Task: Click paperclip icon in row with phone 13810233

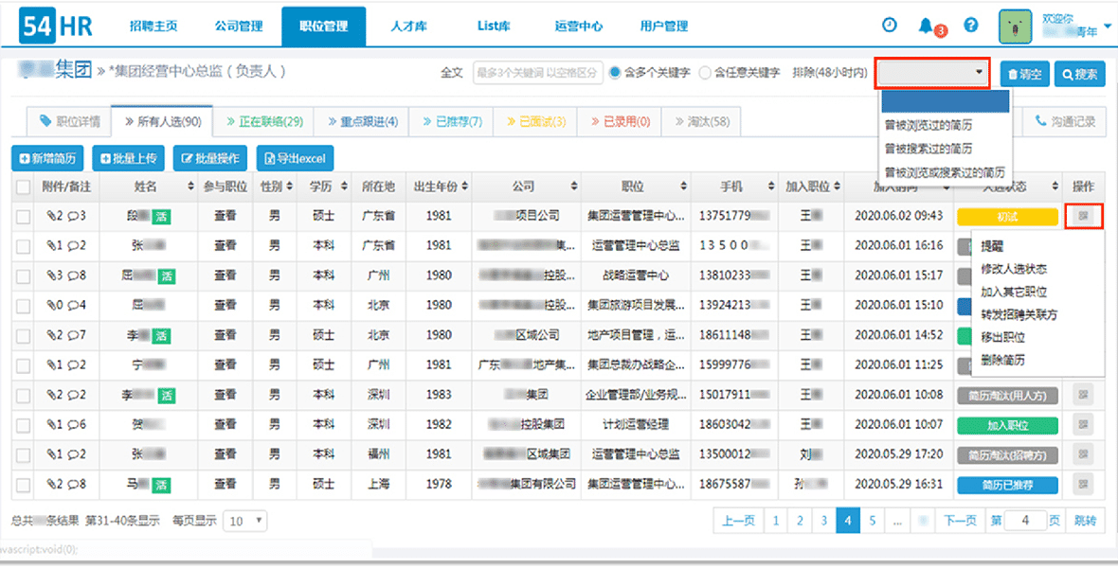Action: click(51, 275)
